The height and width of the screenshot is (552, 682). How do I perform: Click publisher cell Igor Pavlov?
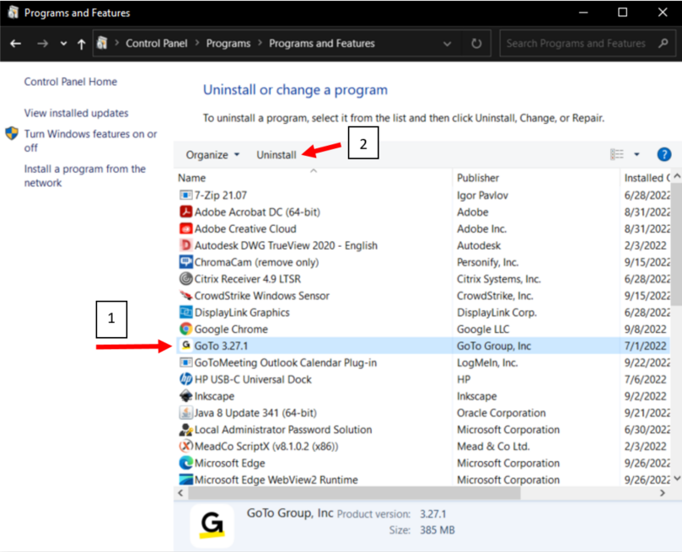point(482,196)
